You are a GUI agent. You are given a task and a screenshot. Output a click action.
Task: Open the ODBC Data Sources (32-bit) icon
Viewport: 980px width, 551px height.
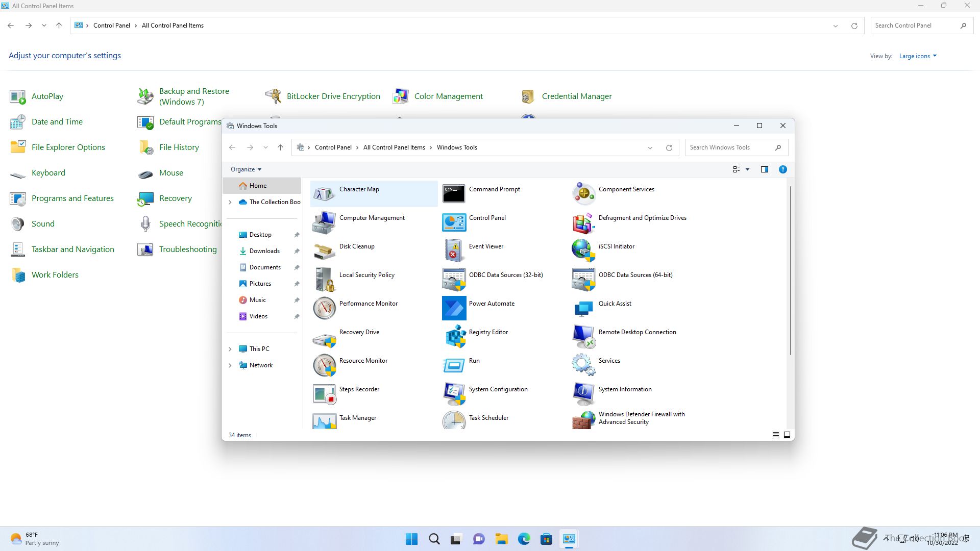pos(454,280)
